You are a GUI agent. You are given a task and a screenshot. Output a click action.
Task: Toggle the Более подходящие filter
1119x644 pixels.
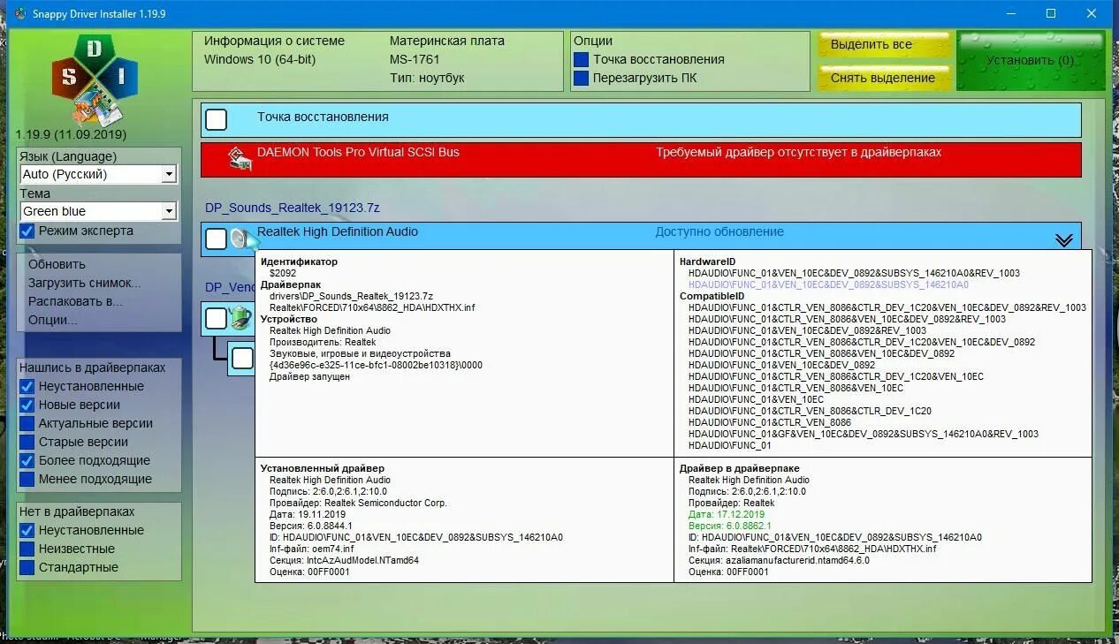tap(27, 460)
